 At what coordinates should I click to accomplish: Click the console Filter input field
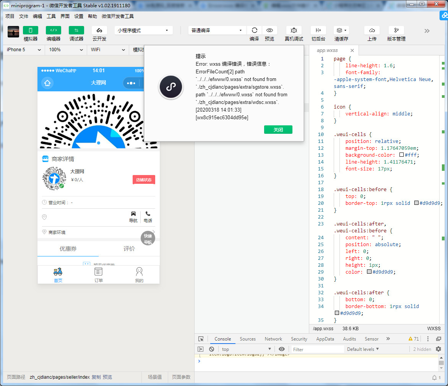coord(317,349)
